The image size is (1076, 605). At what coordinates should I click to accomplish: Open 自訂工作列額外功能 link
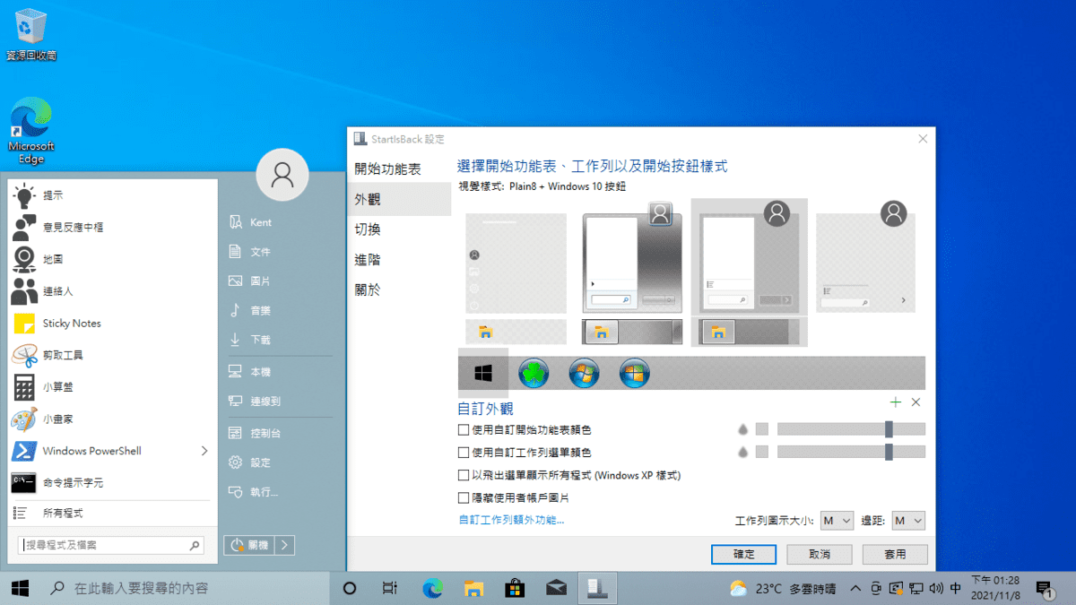[x=511, y=520]
